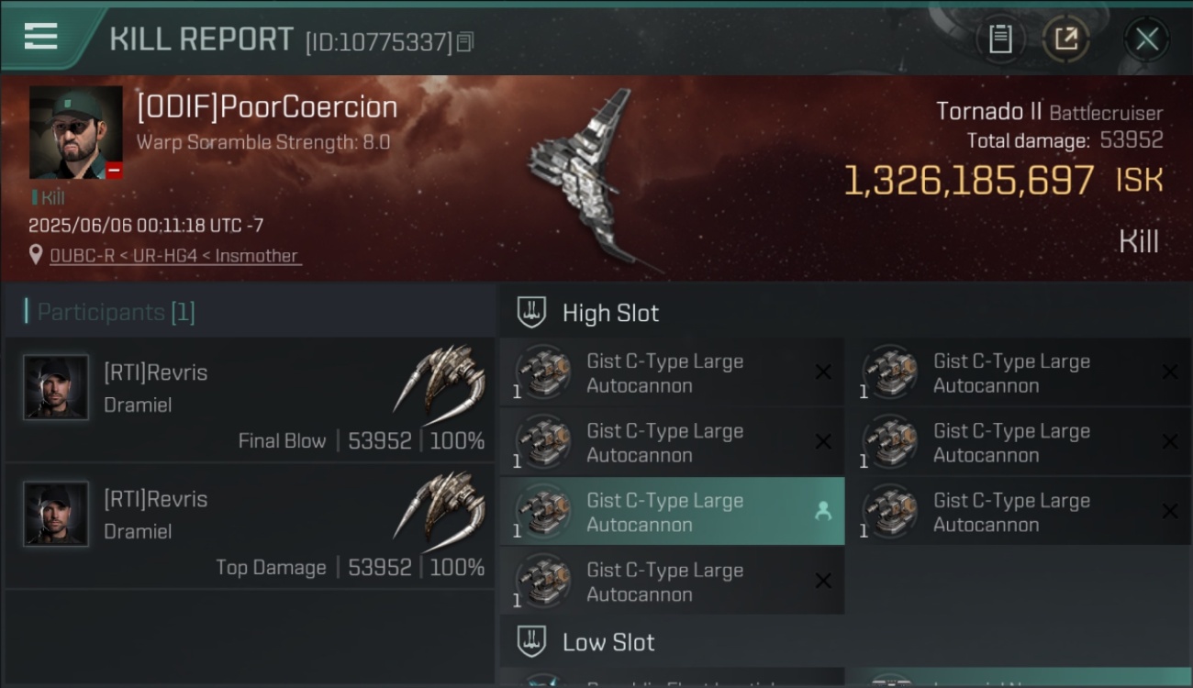
Task: Click the share export icon
Action: click(x=1065, y=39)
